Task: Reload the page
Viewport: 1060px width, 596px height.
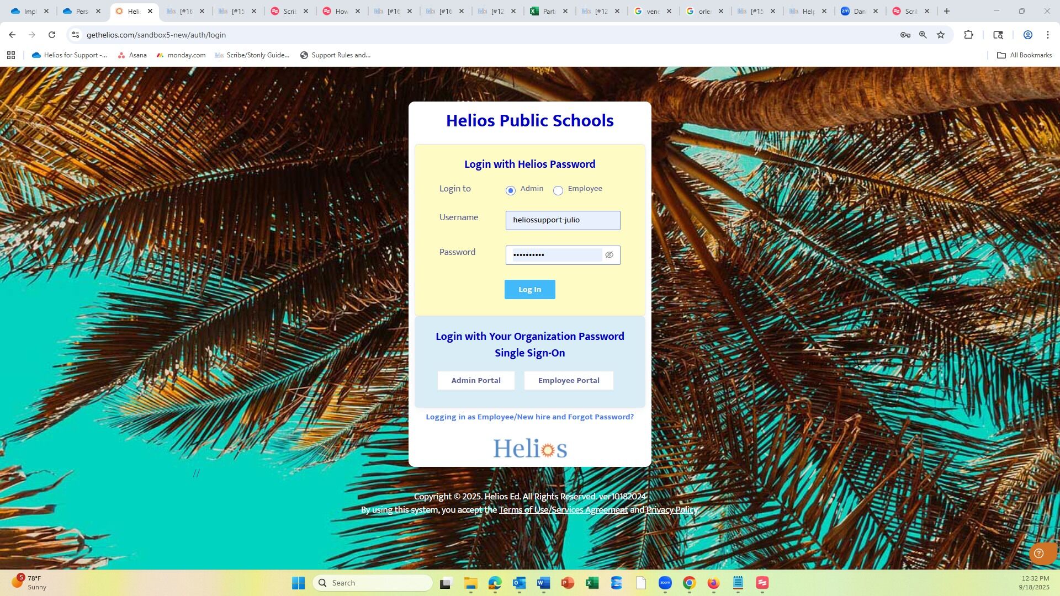Action: coord(52,35)
